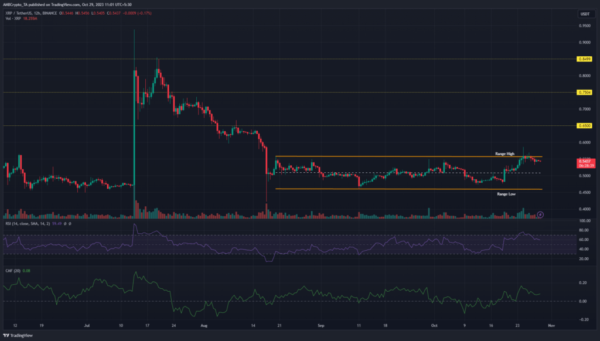This screenshot has width=600, height=341.
Task: Click the Range High text annotation
Action: (x=504, y=154)
